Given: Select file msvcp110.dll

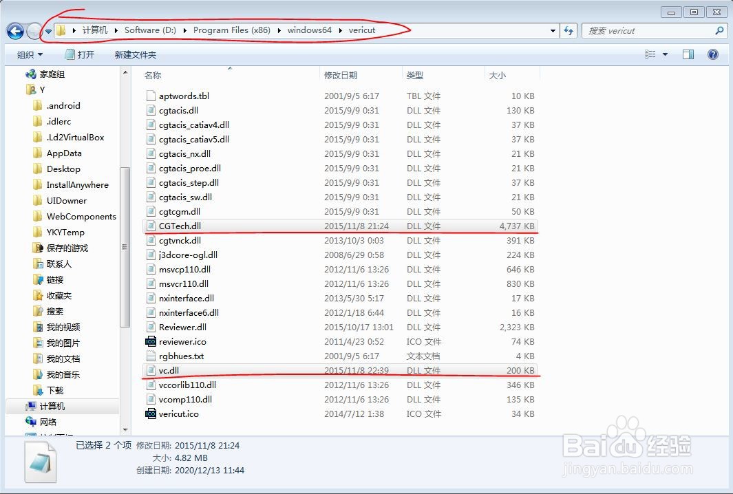Looking at the screenshot, I should [184, 270].
